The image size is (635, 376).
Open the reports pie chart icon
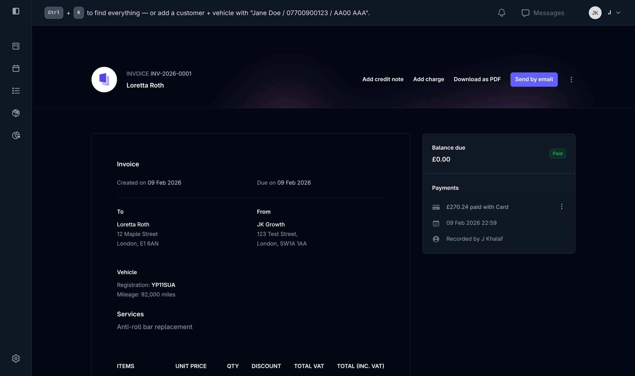16,135
